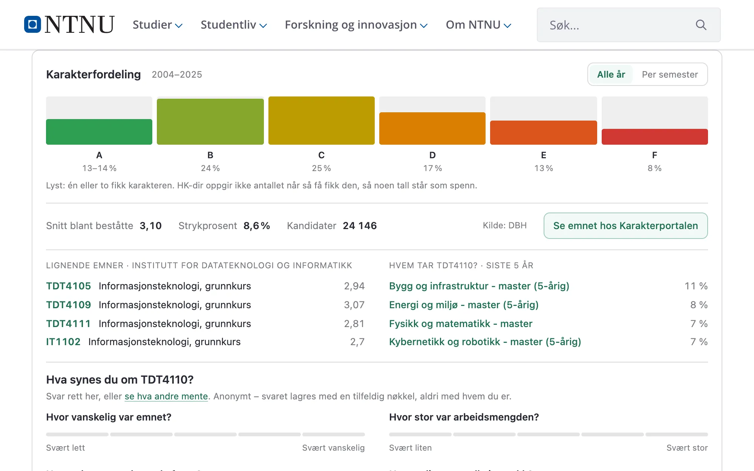This screenshot has height=471, width=754.
Task: Open Kybernetikk og robotikk - master link
Action: tap(485, 342)
